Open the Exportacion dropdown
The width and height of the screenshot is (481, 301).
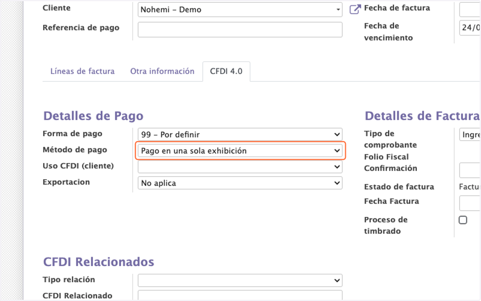click(x=240, y=183)
